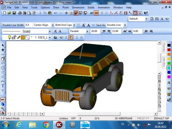Toggle the 3D mode button
The width and height of the screenshot is (172, 129).
tap(96, 13)
